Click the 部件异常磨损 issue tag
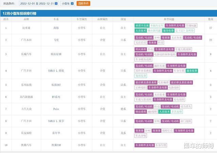 point(143,71)
